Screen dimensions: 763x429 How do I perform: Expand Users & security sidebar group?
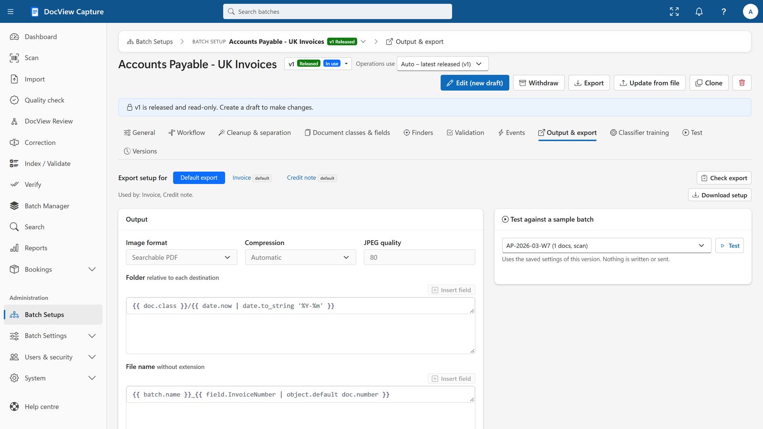point(53,357)
